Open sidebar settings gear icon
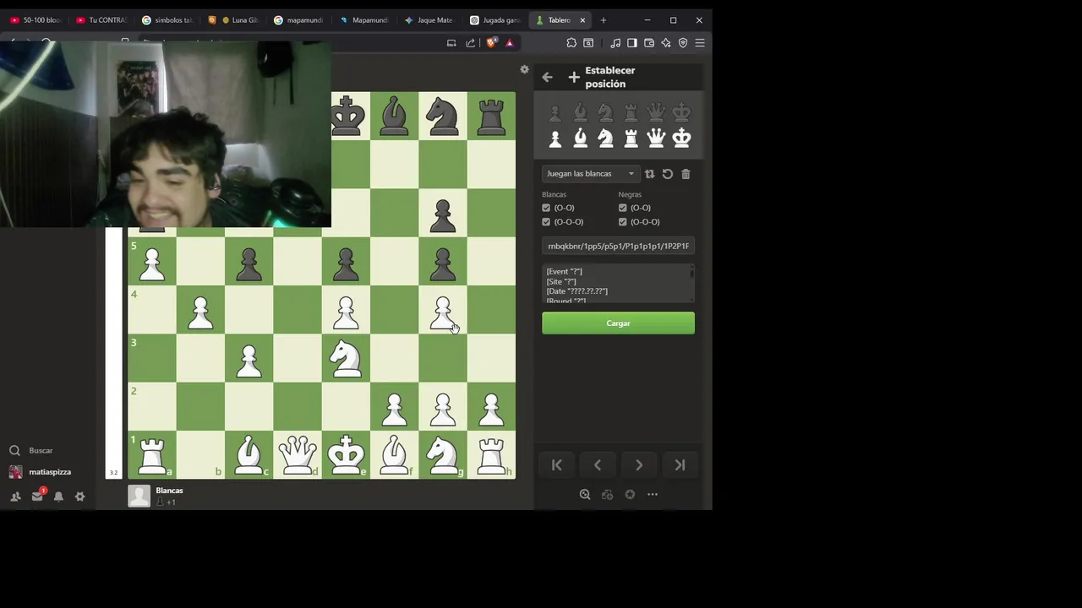 click(x=79, y=497)
